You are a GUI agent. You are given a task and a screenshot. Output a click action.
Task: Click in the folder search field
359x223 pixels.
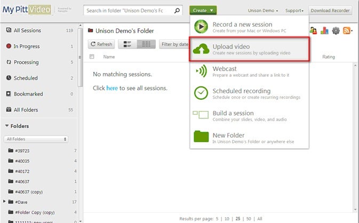[x=128, y=11]
